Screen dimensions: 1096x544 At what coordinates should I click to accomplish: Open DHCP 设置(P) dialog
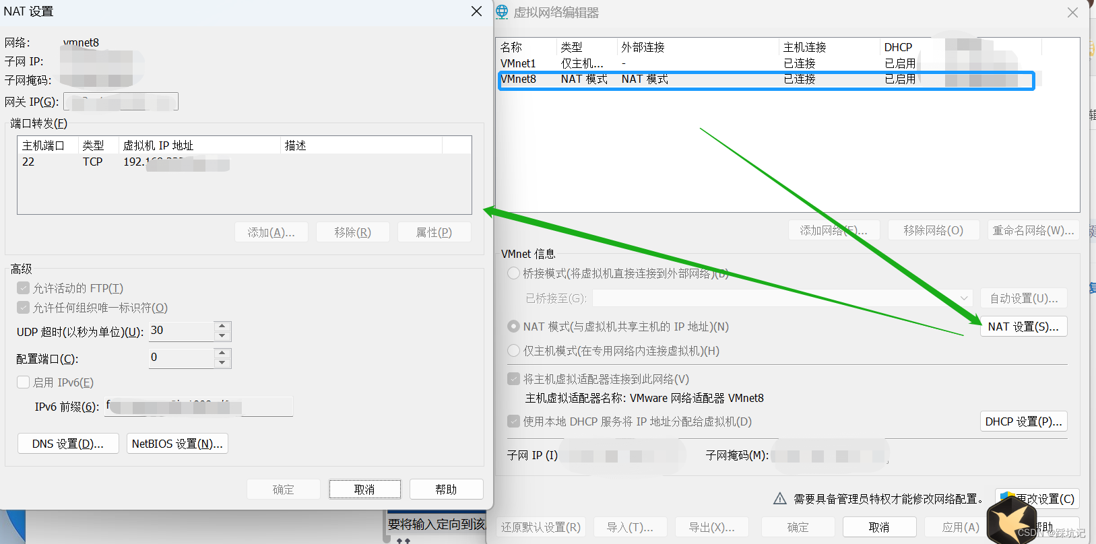[x=1023, y=421]
